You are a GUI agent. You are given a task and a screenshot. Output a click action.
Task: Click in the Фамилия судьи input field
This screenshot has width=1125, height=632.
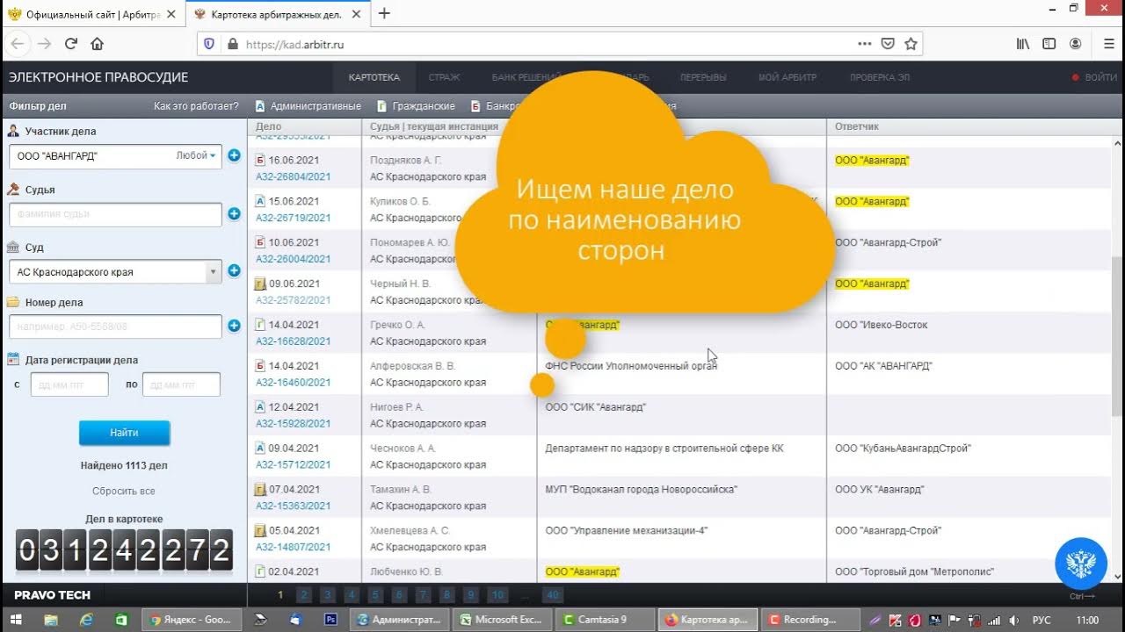pyautogui.click(x=115, y=214)
